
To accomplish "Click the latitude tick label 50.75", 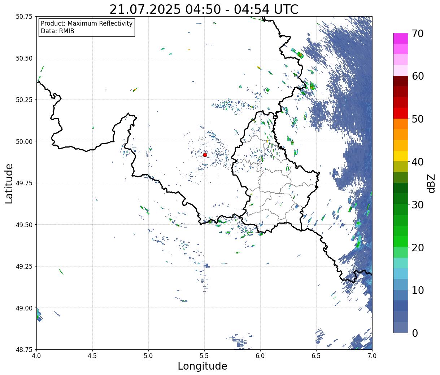I will pyautogui.click(x=24, y=17).
